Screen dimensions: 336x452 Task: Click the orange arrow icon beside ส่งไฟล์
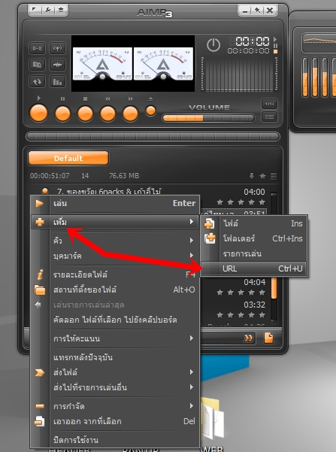tap(40, 372)
